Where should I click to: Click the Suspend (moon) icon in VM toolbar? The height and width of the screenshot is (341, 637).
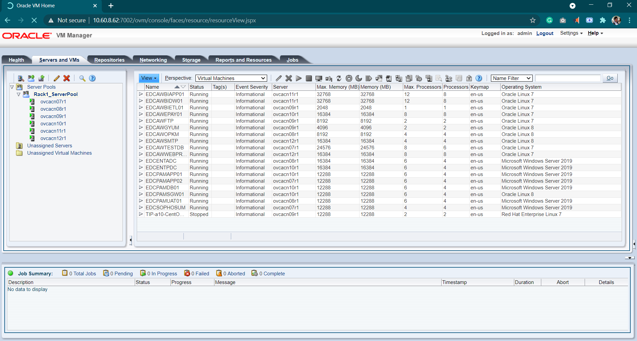(359, 78)
